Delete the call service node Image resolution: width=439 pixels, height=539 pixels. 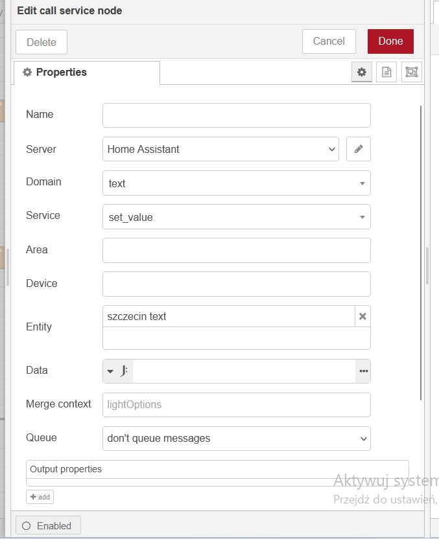(41, 41)
